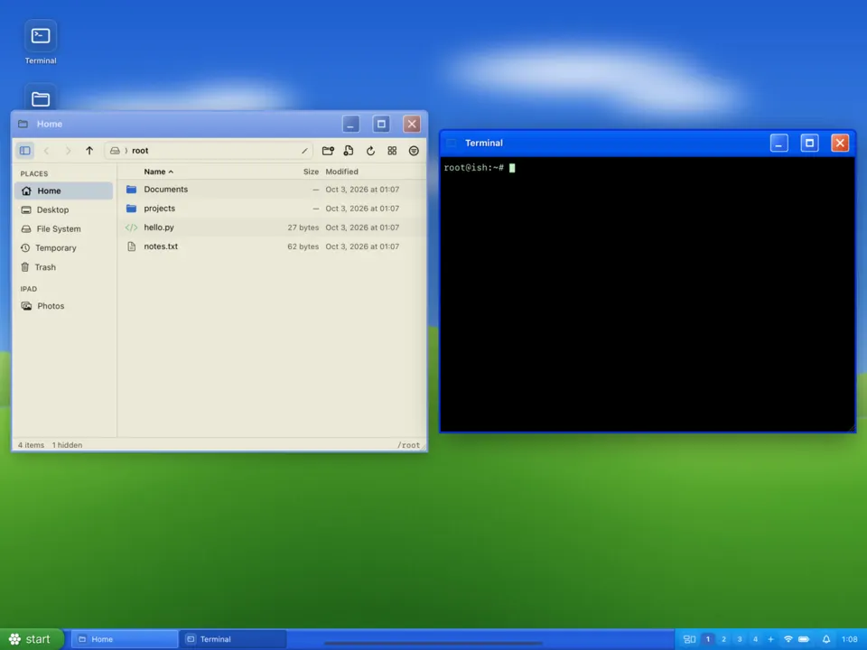Sort by the Size column header

click(311, 172)
